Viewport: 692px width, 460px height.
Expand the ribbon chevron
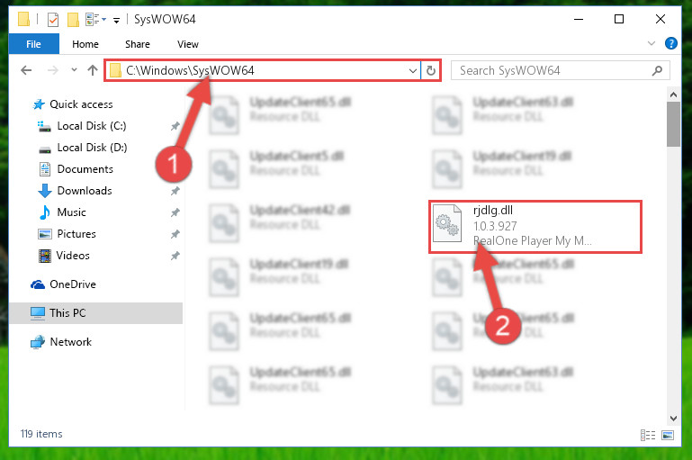pyautogui.click(x=651, y=43)
